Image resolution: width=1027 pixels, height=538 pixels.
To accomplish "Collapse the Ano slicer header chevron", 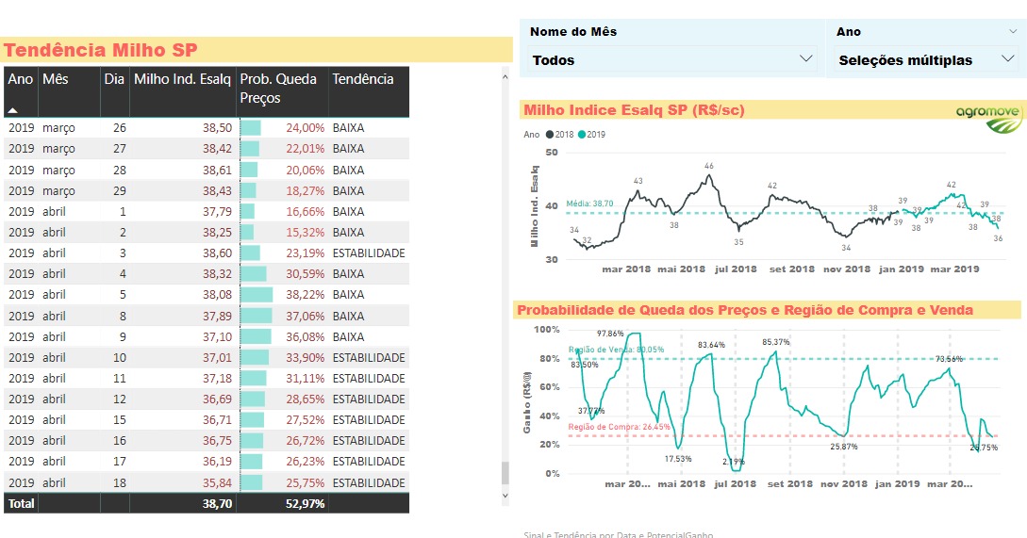I will (1013, 31).
